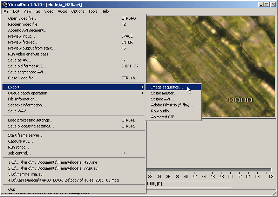The width and height of the screenshot is (278, 197).
Task: Select Run video analysis pass
Action: pyautogui.click(x=74, y=54)
